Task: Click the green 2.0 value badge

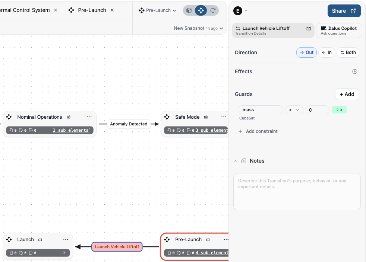Action: coord(339,110)
